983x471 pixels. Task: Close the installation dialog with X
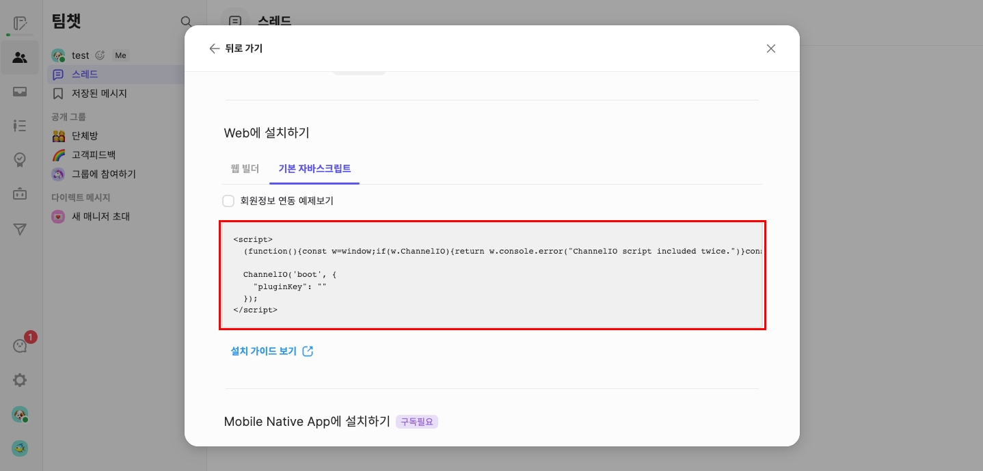(770, 49)
